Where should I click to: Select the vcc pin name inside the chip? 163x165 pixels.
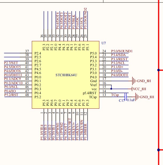[x=94, y=89]
